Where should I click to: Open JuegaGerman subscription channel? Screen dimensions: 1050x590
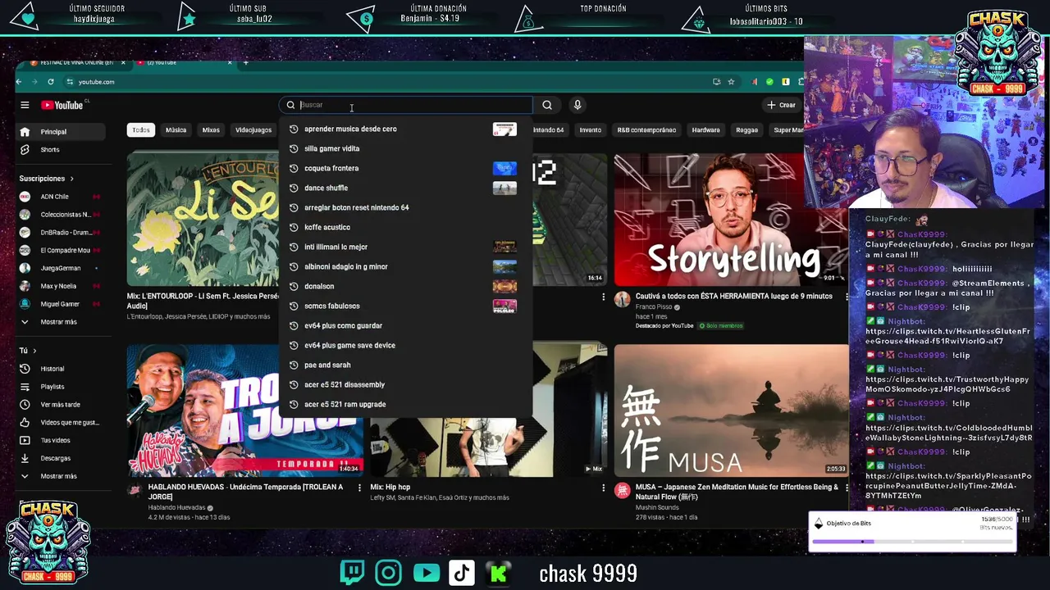[x=62, y=268]
